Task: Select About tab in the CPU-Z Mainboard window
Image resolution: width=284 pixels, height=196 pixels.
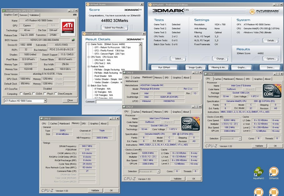Action: click(186, 77)
